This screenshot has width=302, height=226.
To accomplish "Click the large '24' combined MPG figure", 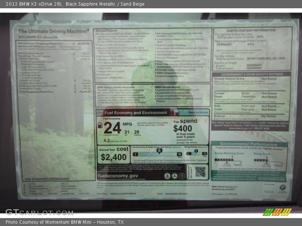I will (x=112, y=128).
